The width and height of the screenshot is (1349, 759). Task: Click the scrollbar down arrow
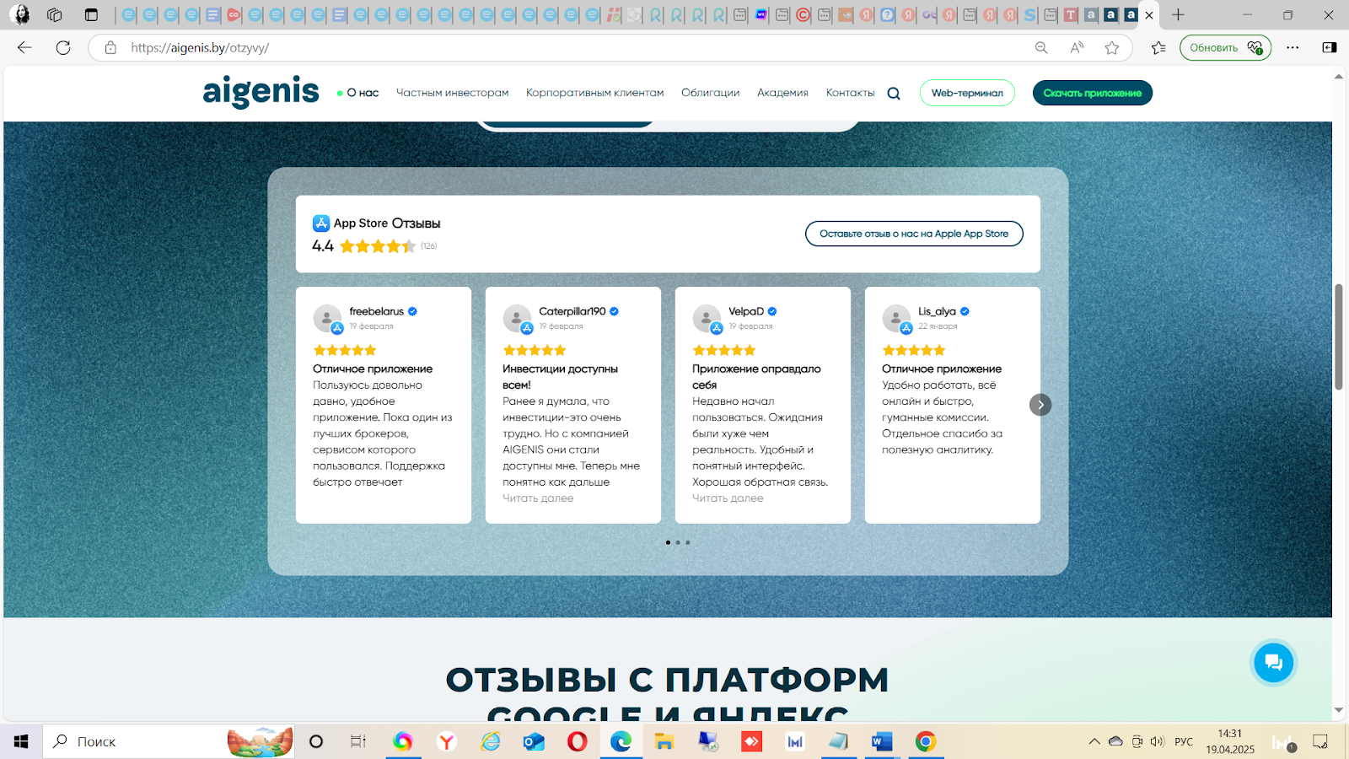1338,711
